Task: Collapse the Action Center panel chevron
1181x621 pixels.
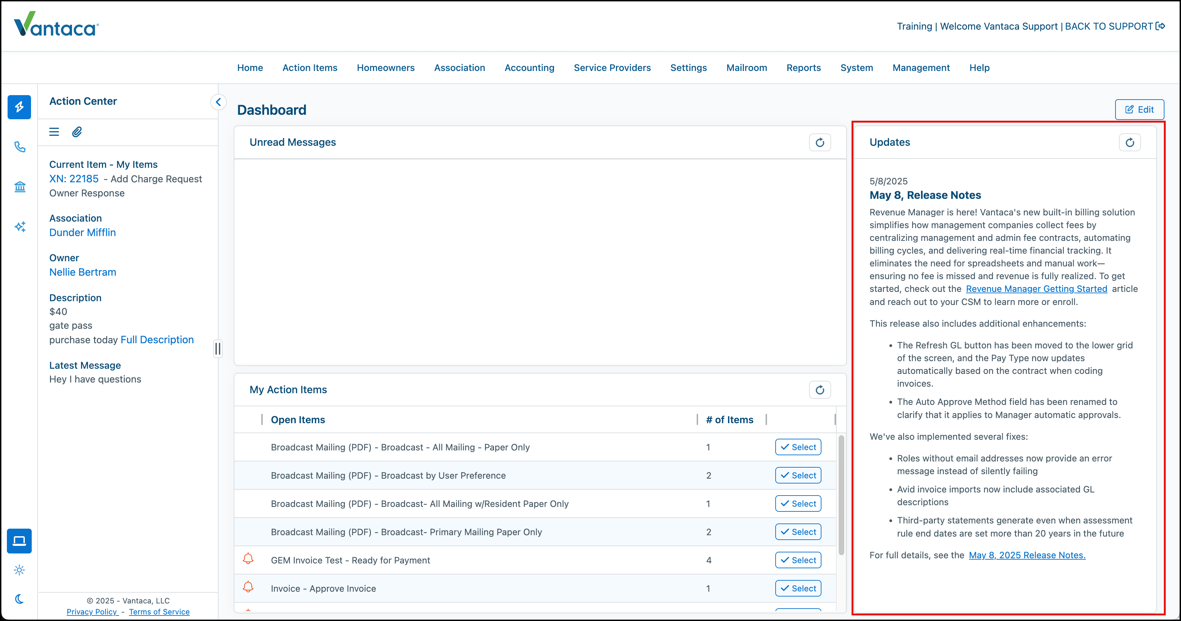Action: coord(218,102)
